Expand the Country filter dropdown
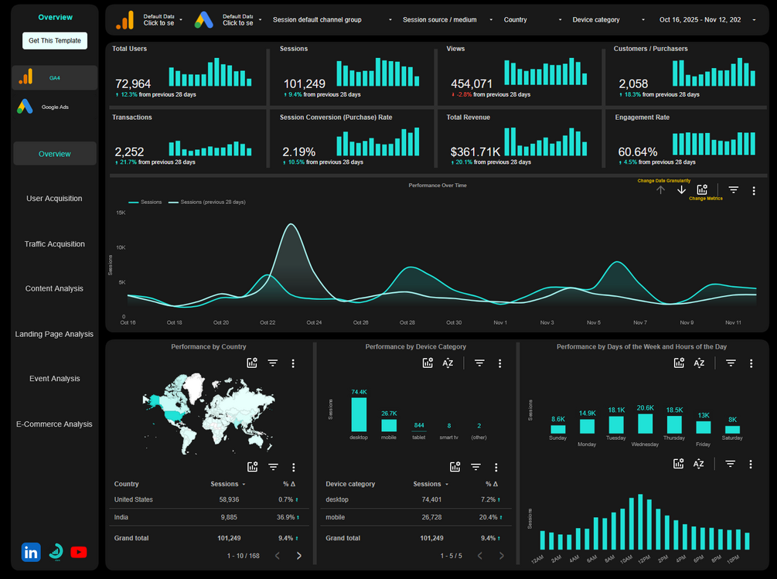 tap(533, 20)
